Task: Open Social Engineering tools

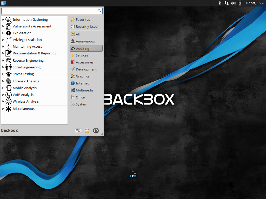Action: pos(8,67)
